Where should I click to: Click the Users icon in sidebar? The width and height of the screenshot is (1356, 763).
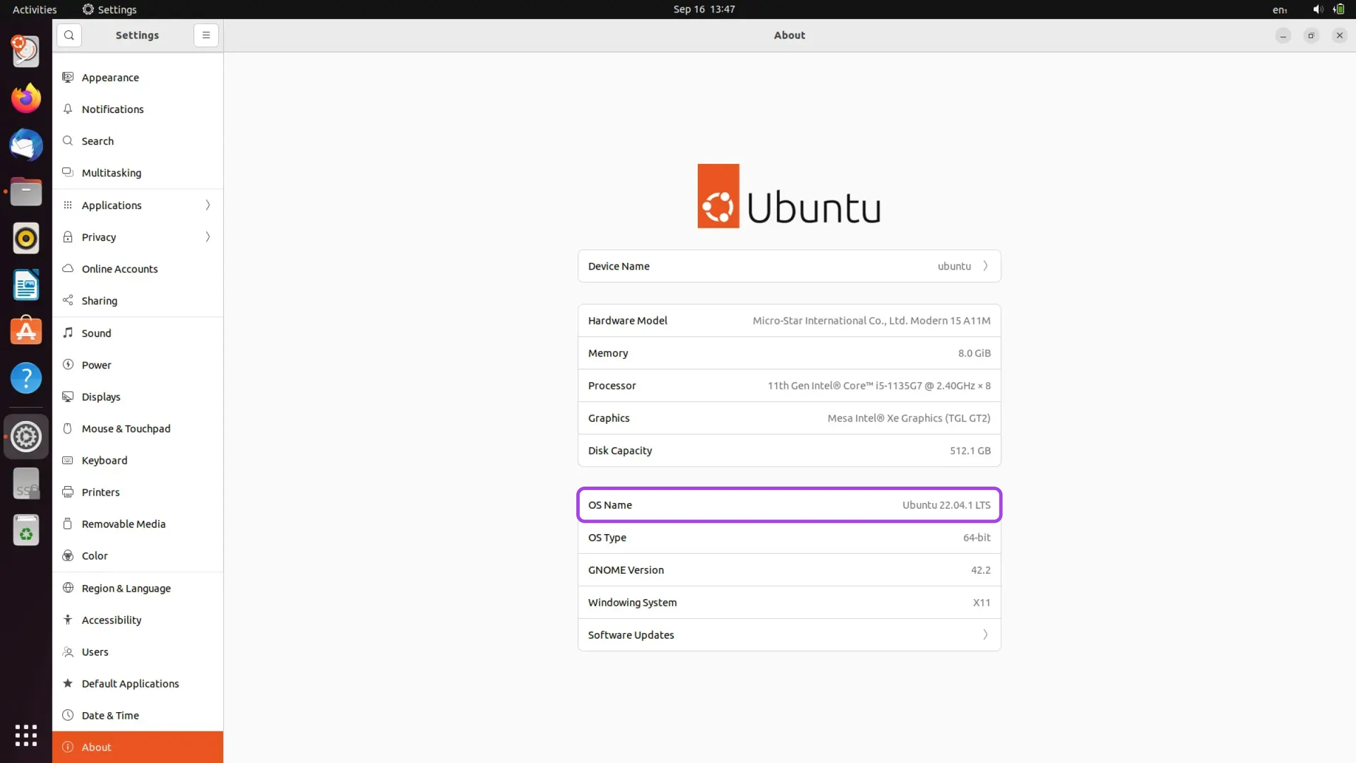68,652
